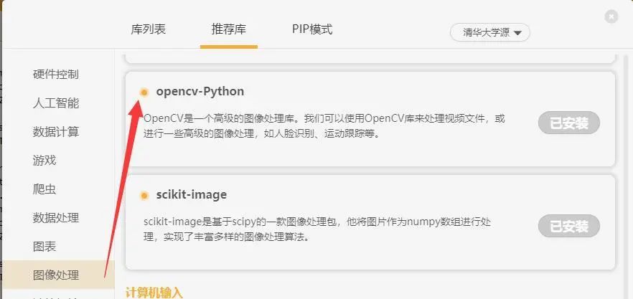This screenshot has height=299, width=633.
Task: Switch to the 库列表 tab
Action: (148, 29)
